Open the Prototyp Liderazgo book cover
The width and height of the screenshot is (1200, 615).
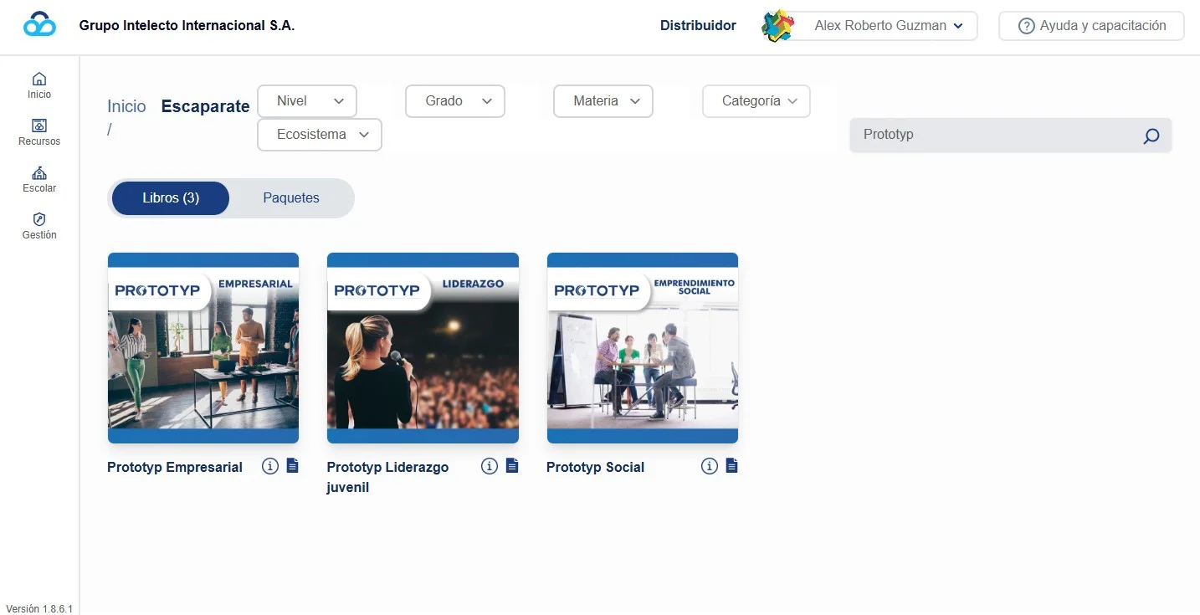(x=423, y=348)
